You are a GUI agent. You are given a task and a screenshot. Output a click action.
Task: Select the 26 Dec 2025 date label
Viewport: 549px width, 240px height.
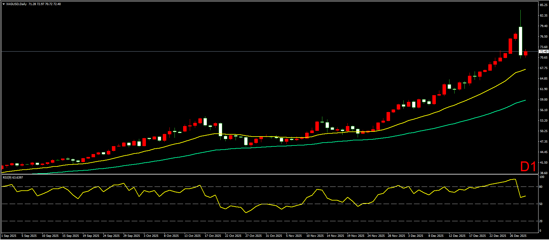click(x=518, y=236)
